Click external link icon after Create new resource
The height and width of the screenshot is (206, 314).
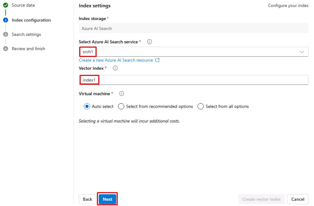click(x=158, y=60)
